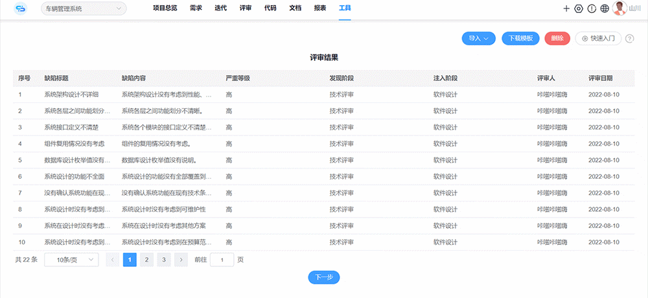
Task: Open the settings hexagon icon
Action: click(579, 8)
